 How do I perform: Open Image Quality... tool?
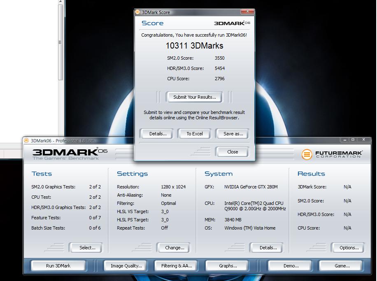[126, 266]
